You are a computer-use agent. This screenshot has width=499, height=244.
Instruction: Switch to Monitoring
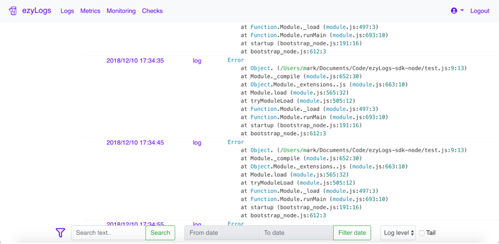[121, 11]
